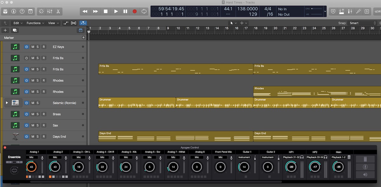
Task: Toggle the Catch Playhead button
Action: point(83,23)
